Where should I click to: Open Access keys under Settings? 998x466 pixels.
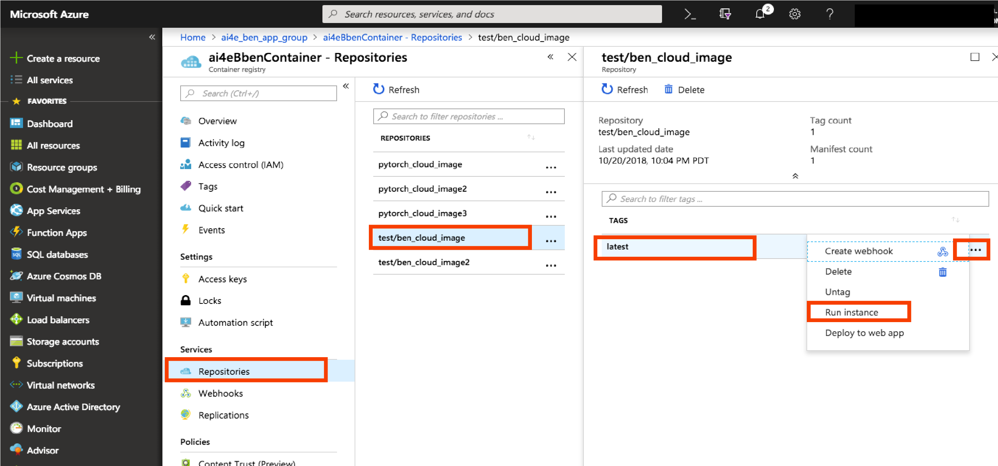point(222,279)
